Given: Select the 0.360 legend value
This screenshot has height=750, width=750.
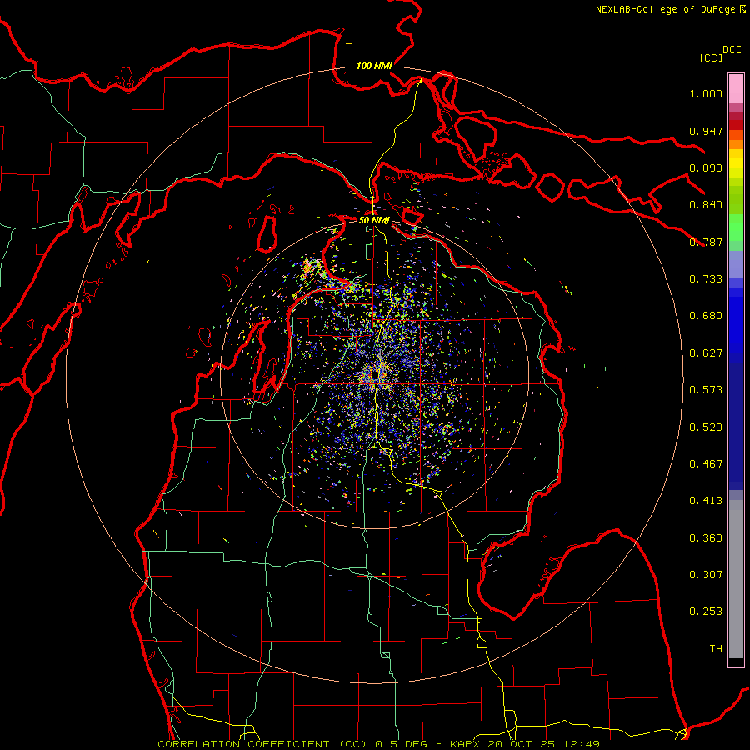Looking at the screenshot, I should (706, 538).
